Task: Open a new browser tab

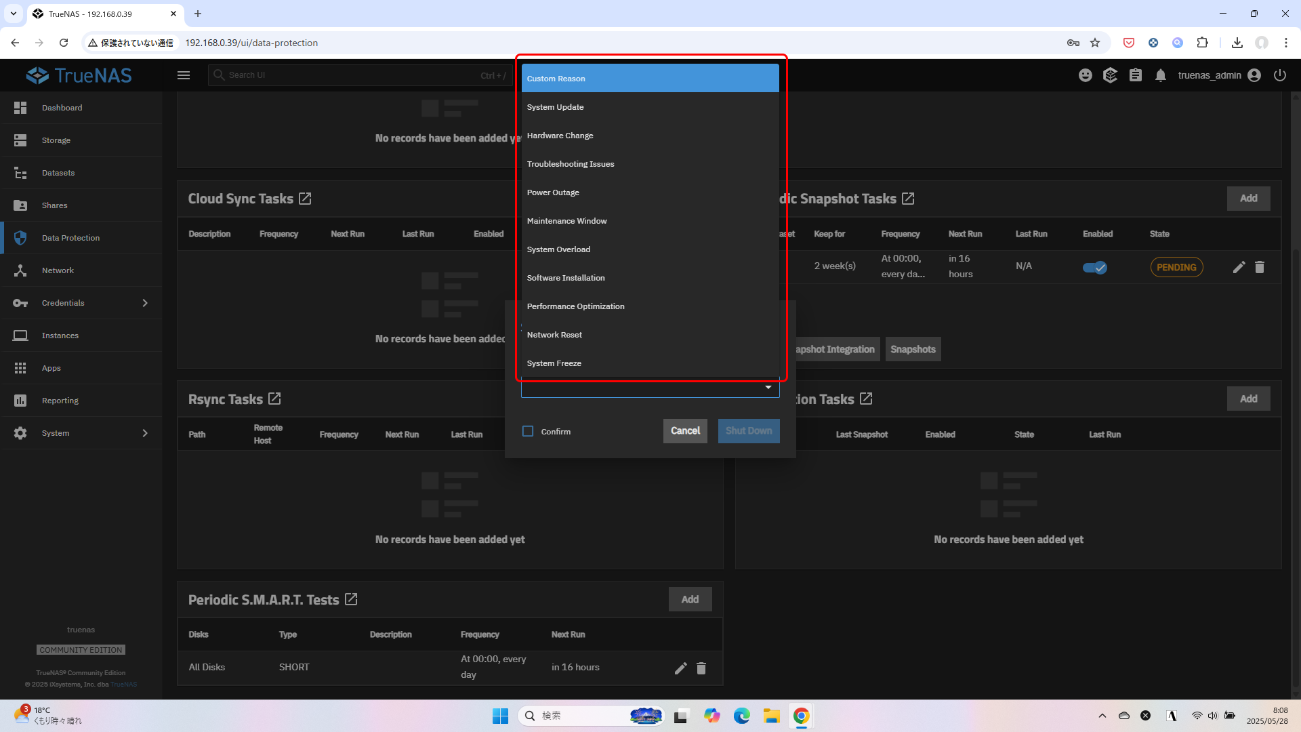Action: pos(198,14)
